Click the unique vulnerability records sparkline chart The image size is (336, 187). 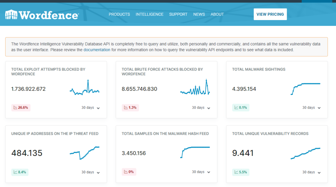[305, 153]
